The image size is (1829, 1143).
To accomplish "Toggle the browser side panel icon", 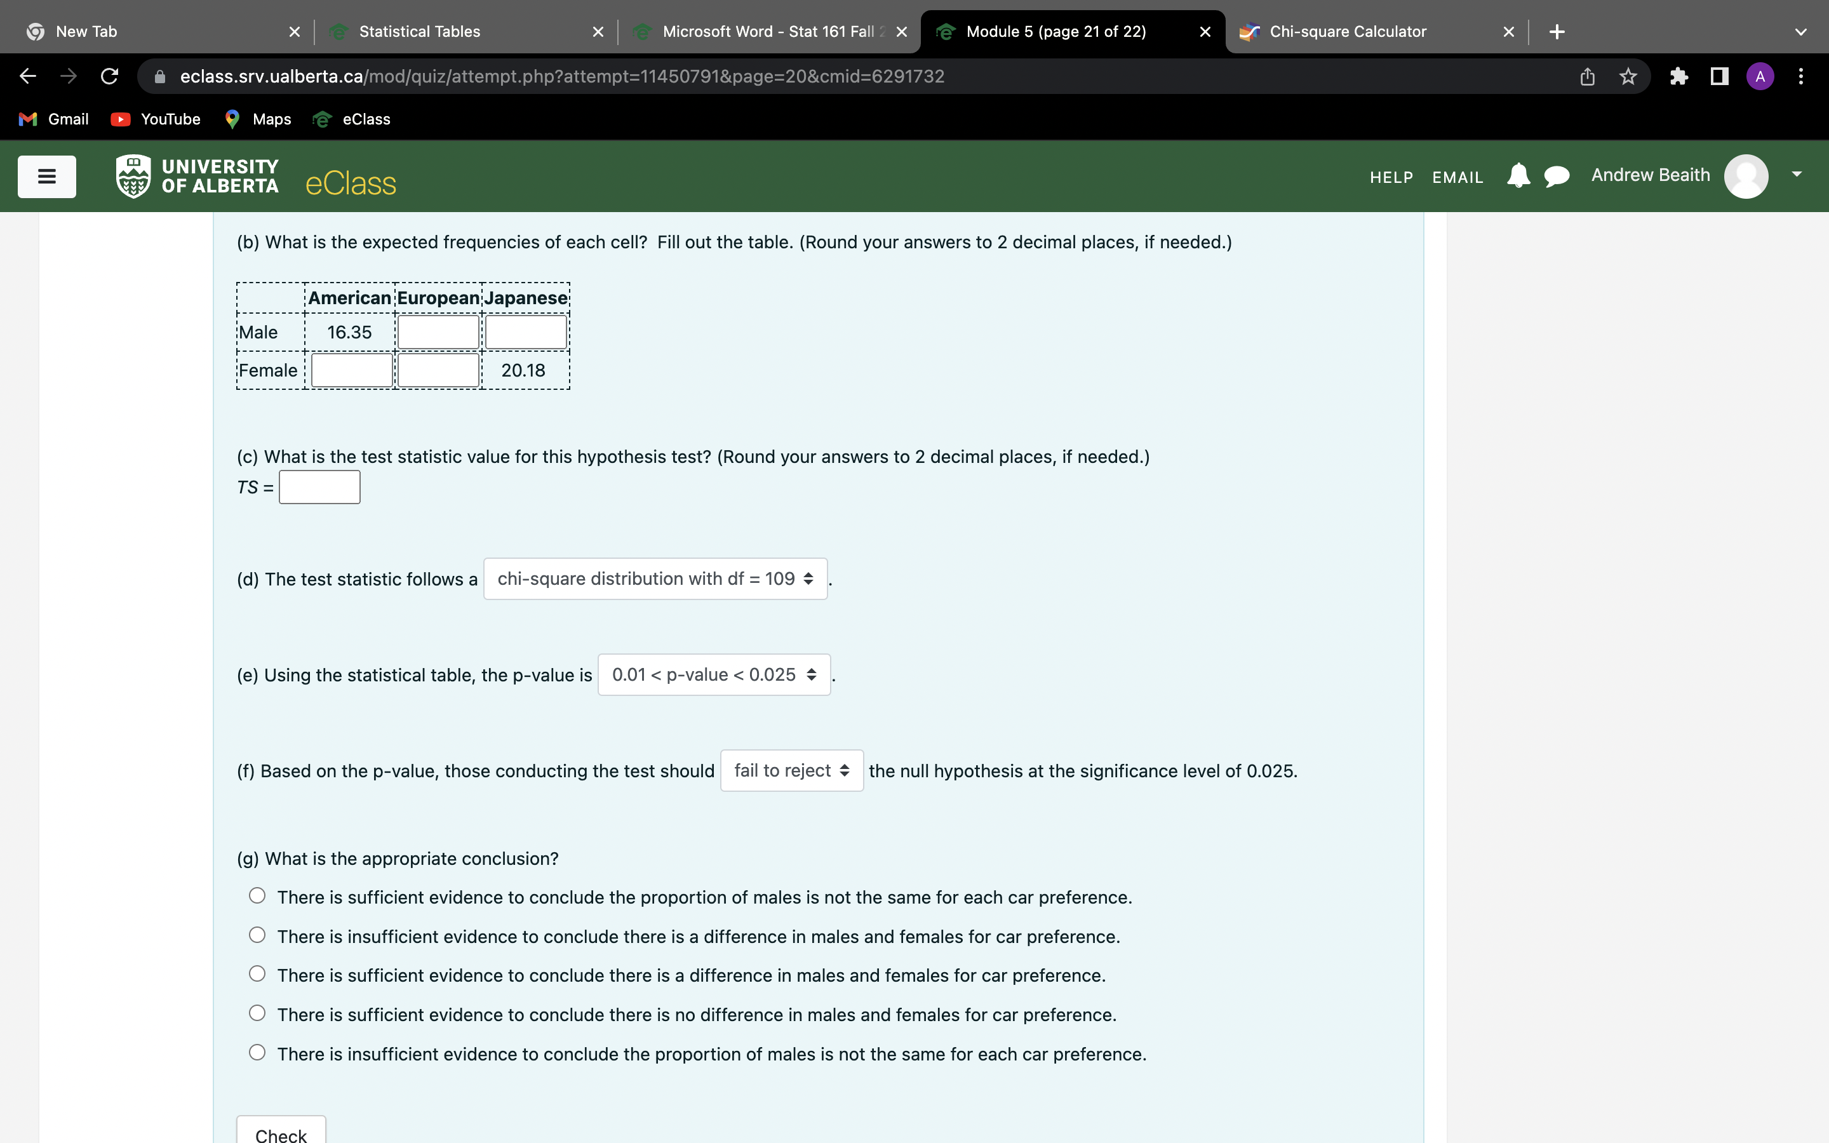I will point(1719,76).
